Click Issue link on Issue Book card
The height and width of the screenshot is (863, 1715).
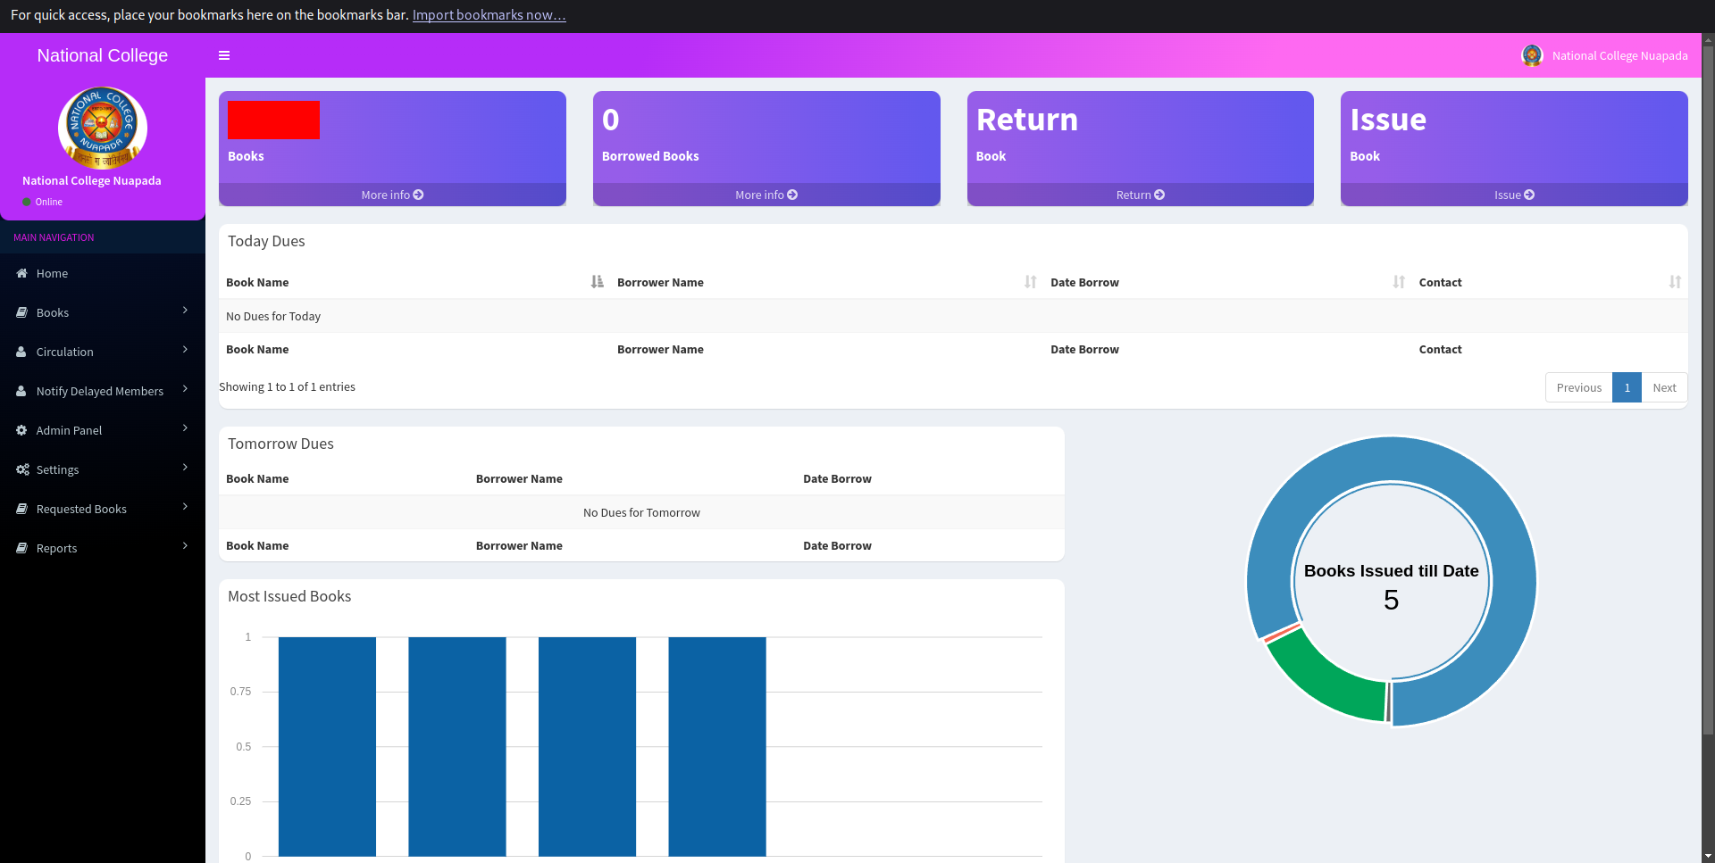[1514, 195]
